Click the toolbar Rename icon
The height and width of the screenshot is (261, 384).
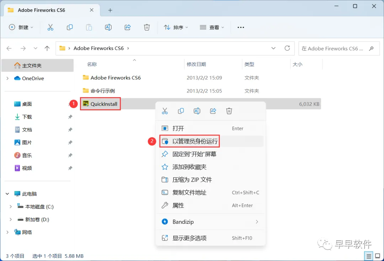tap(108, 27)
